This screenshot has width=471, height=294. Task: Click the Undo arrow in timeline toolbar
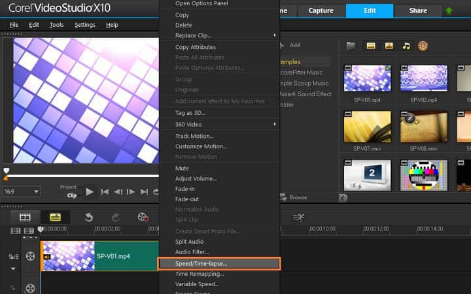tap(88, 217)
